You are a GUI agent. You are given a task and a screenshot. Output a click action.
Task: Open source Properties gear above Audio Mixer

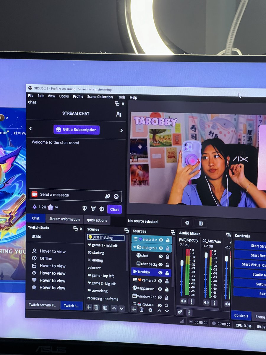click(x=187, y=223)
